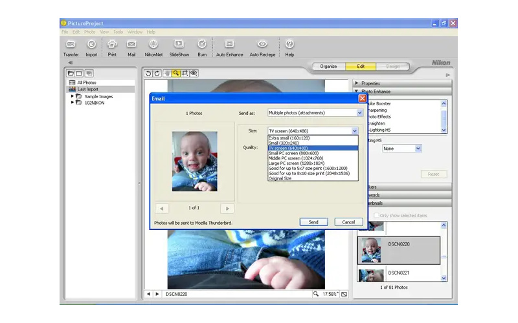Click the Import toolbar icon
Viewport: 518px width, 323px height.
click(91, 48)
